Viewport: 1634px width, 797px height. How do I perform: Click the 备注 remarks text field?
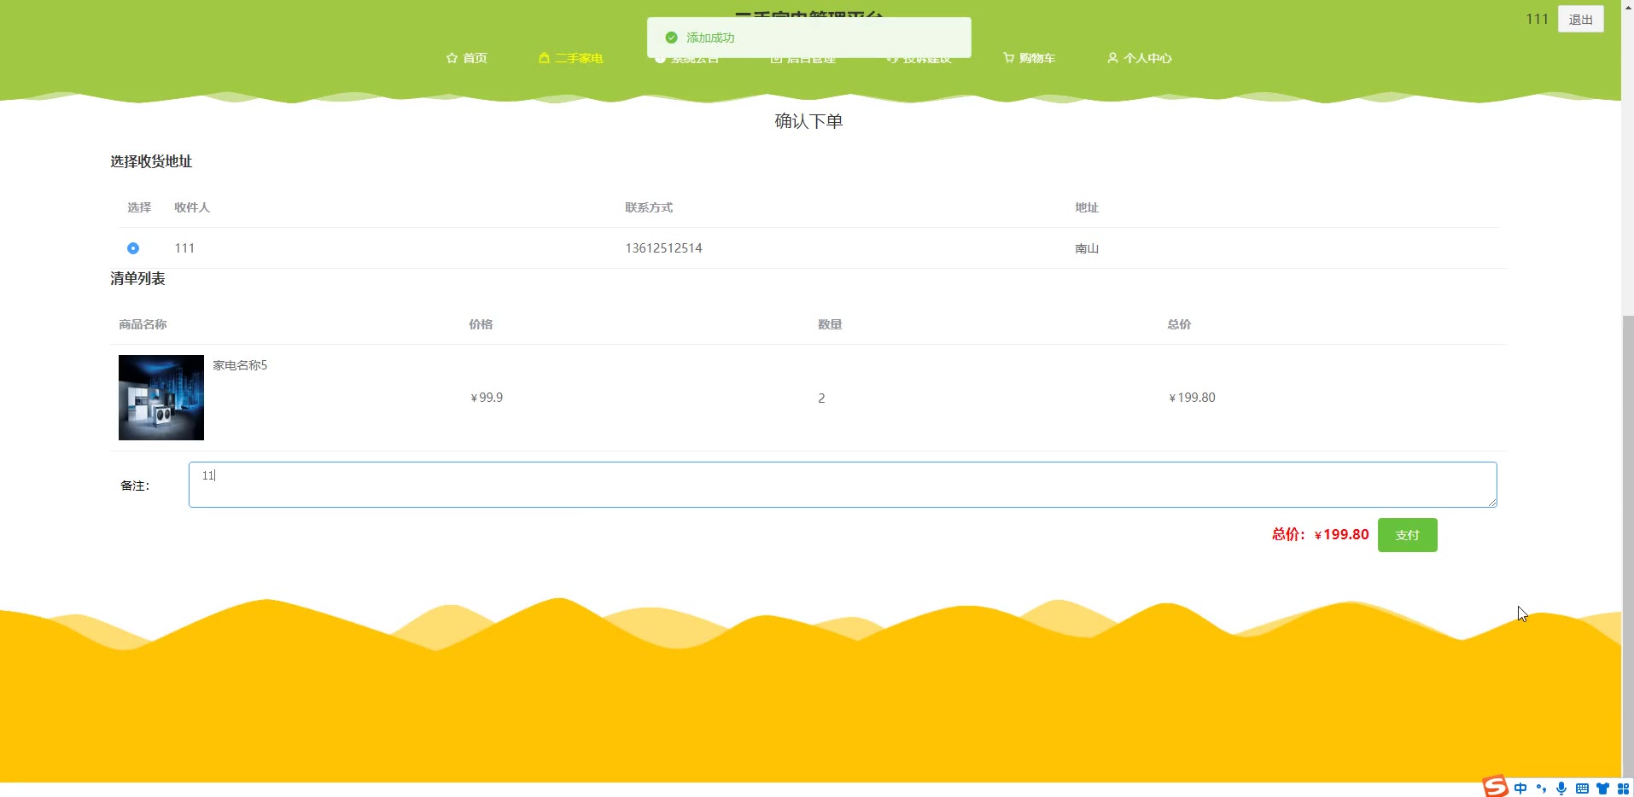[x=842, y=485]
